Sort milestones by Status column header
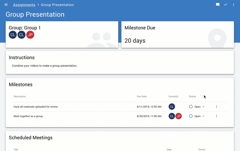The width and height of the screenshot is (240, 151). click(192, 97)
